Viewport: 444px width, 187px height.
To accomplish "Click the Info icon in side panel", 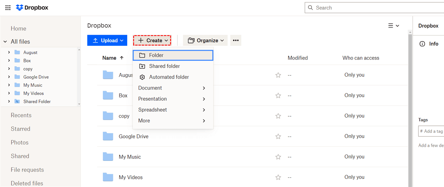I will tap(422, 44).
